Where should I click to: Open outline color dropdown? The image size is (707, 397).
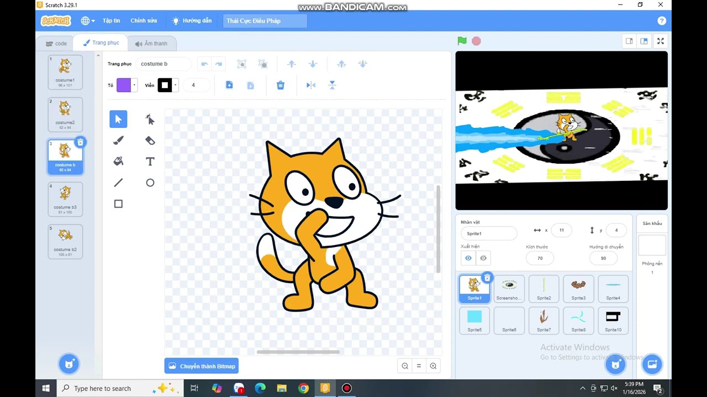(x=176, y=85)
